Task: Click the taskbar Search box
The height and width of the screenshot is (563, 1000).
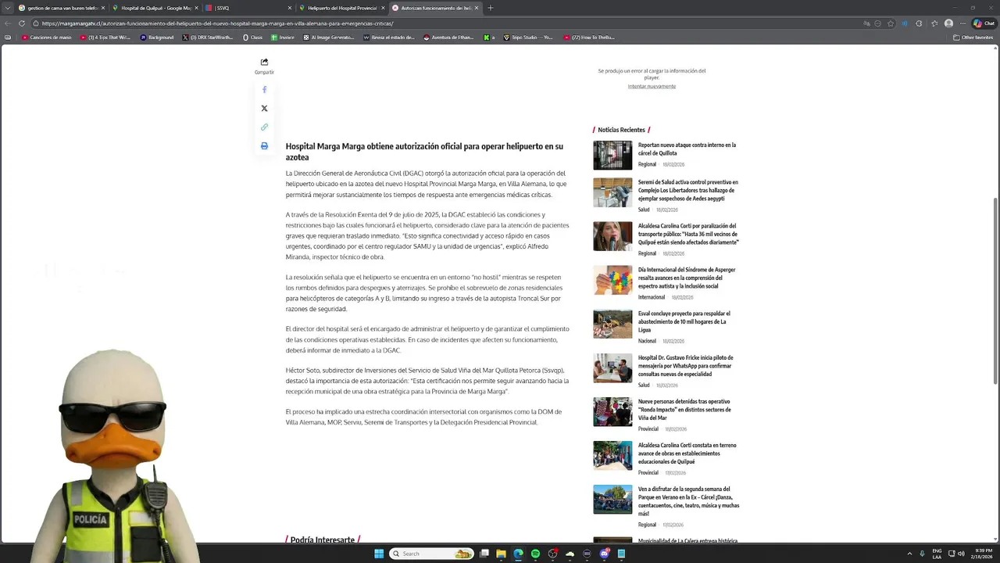Action: point(432,554)
